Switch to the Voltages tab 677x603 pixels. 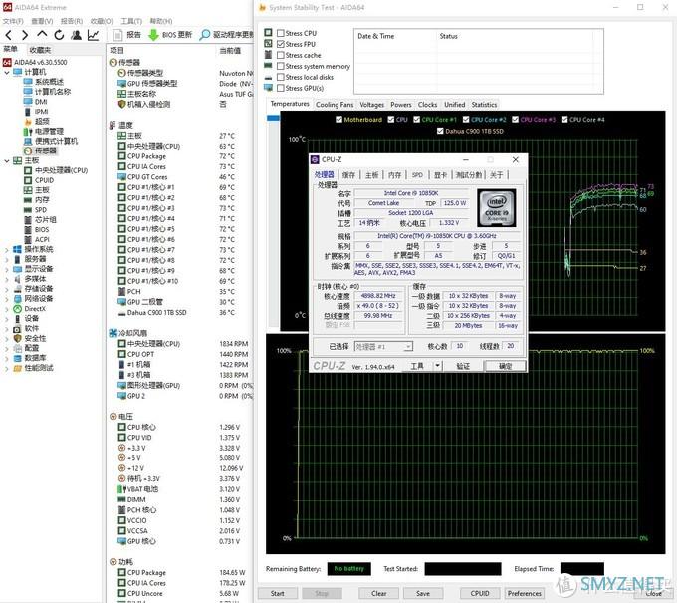[x=371, y=105]
